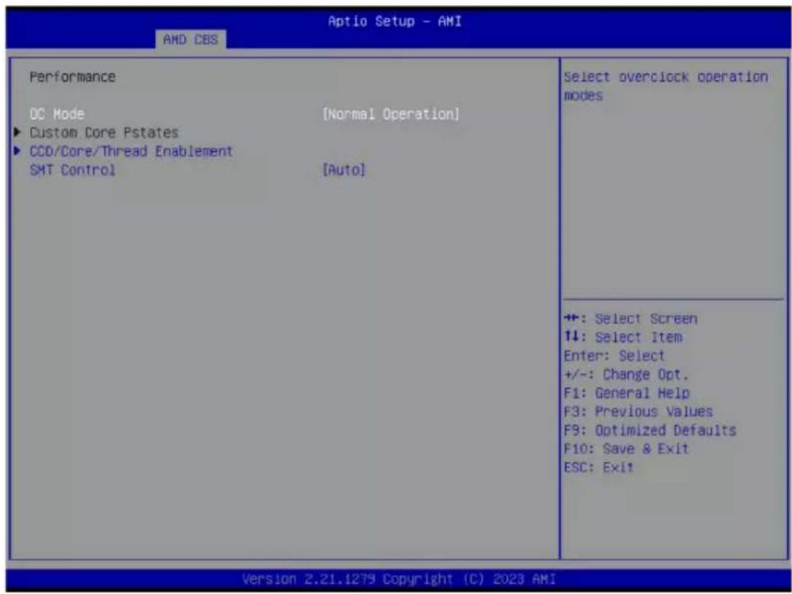
Task: Click the Select overclock operation modes help text
Action: click(x=666, y=87)
